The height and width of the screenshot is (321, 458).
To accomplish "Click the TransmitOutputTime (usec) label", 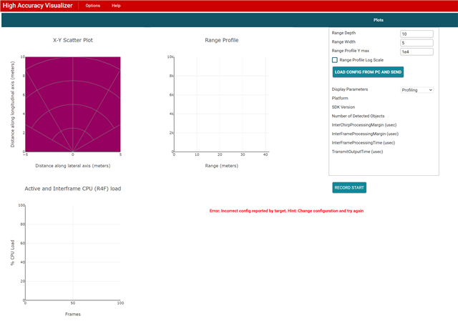I will point(357,152).
